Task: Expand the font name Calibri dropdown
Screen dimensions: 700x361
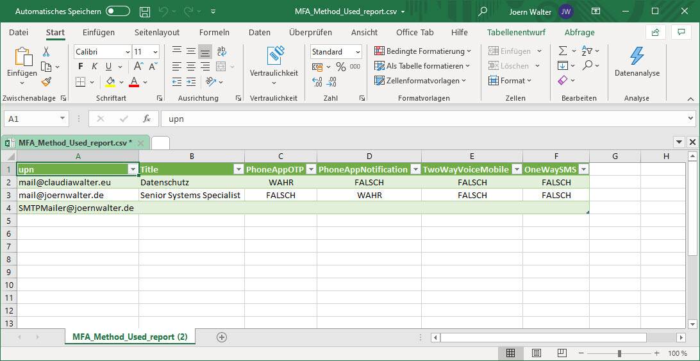Action: point(126,52)
